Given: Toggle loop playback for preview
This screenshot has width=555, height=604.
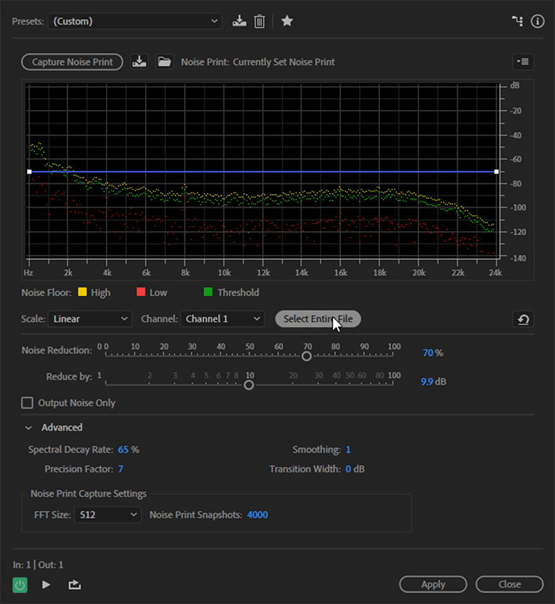Looking at the screenshot, I should pos(75,585).
